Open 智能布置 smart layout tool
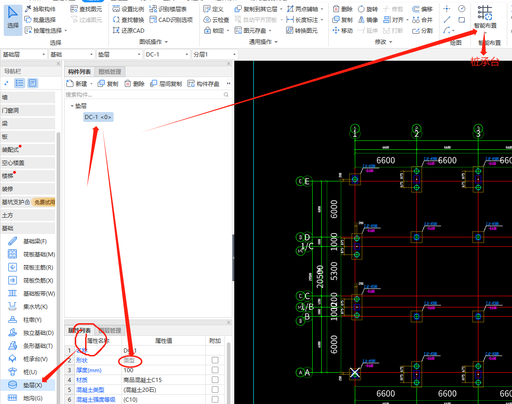512x404 pixels. [485, 17]
